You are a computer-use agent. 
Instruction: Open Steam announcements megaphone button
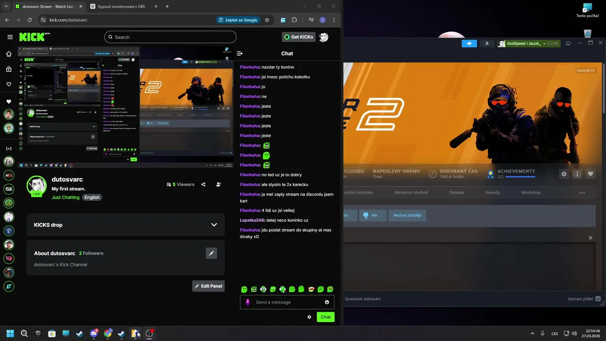coord(469,43)
